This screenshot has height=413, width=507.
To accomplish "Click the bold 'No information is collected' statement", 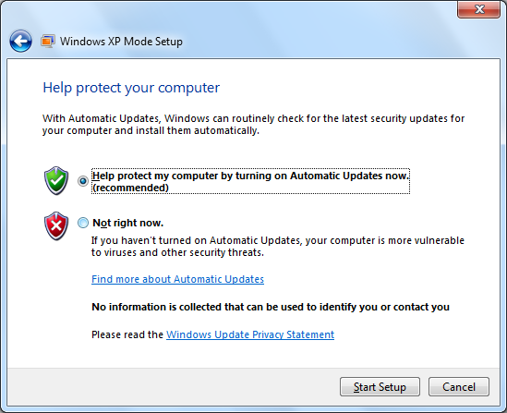I will (271, 307).
